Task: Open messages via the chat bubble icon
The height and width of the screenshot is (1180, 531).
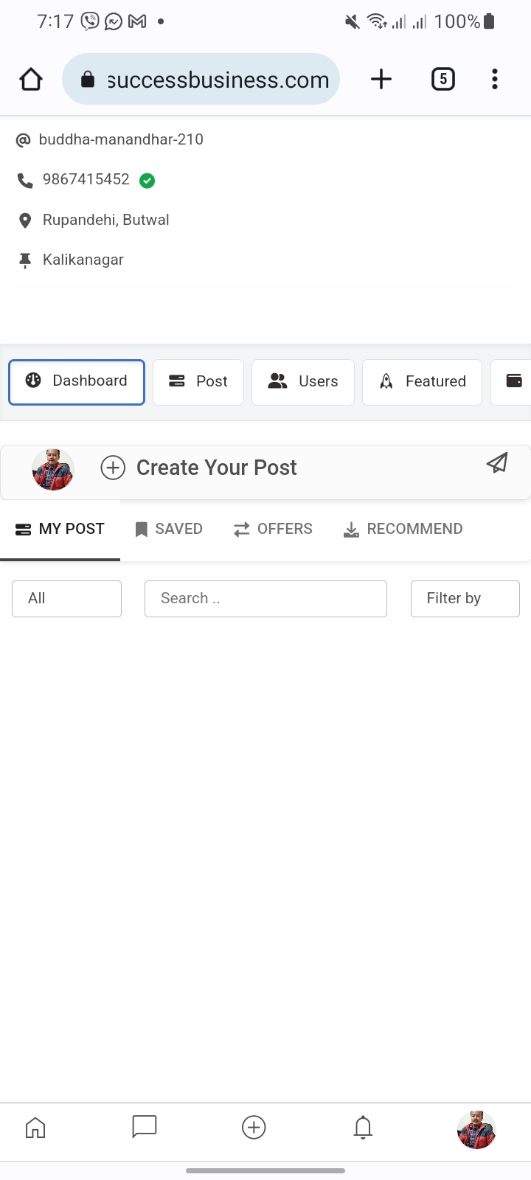Action: coord(145,1127)
